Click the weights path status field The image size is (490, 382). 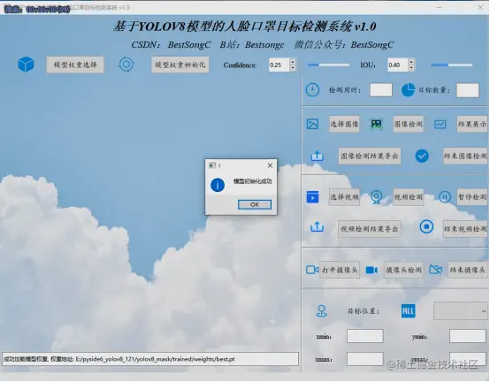(150, 359)
